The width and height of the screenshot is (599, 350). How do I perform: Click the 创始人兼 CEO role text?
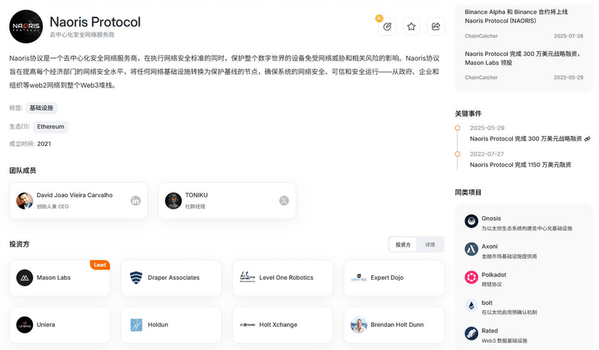coord(53,207)
